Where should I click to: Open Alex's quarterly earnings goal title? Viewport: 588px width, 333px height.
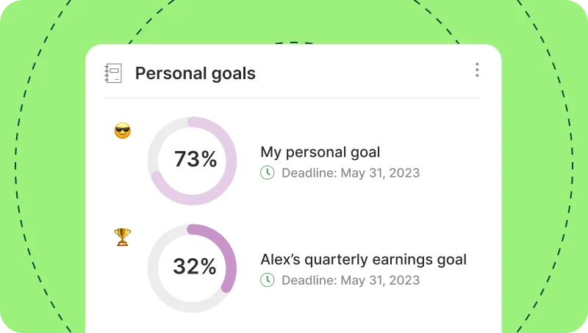363,260
